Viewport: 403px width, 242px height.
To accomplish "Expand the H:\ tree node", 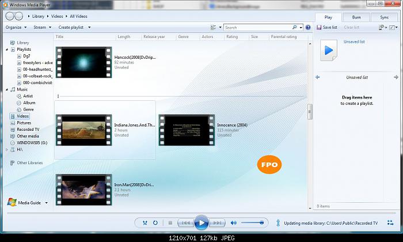I will 7,149.
